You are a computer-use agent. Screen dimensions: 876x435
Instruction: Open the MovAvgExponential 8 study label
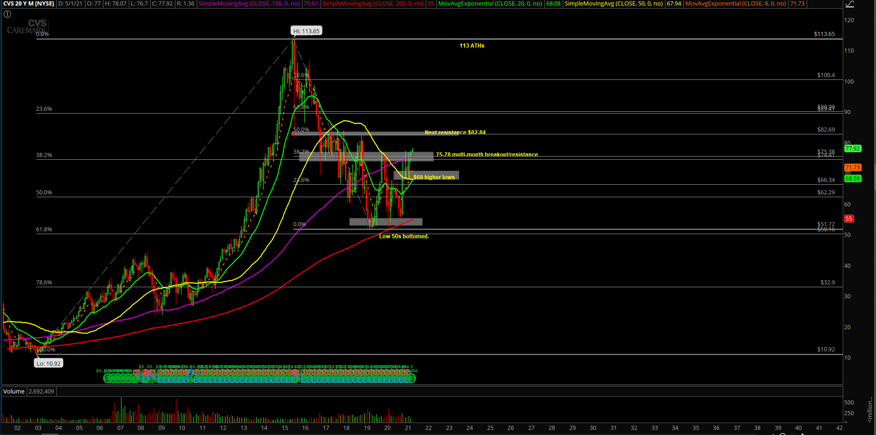click(735, 4)
